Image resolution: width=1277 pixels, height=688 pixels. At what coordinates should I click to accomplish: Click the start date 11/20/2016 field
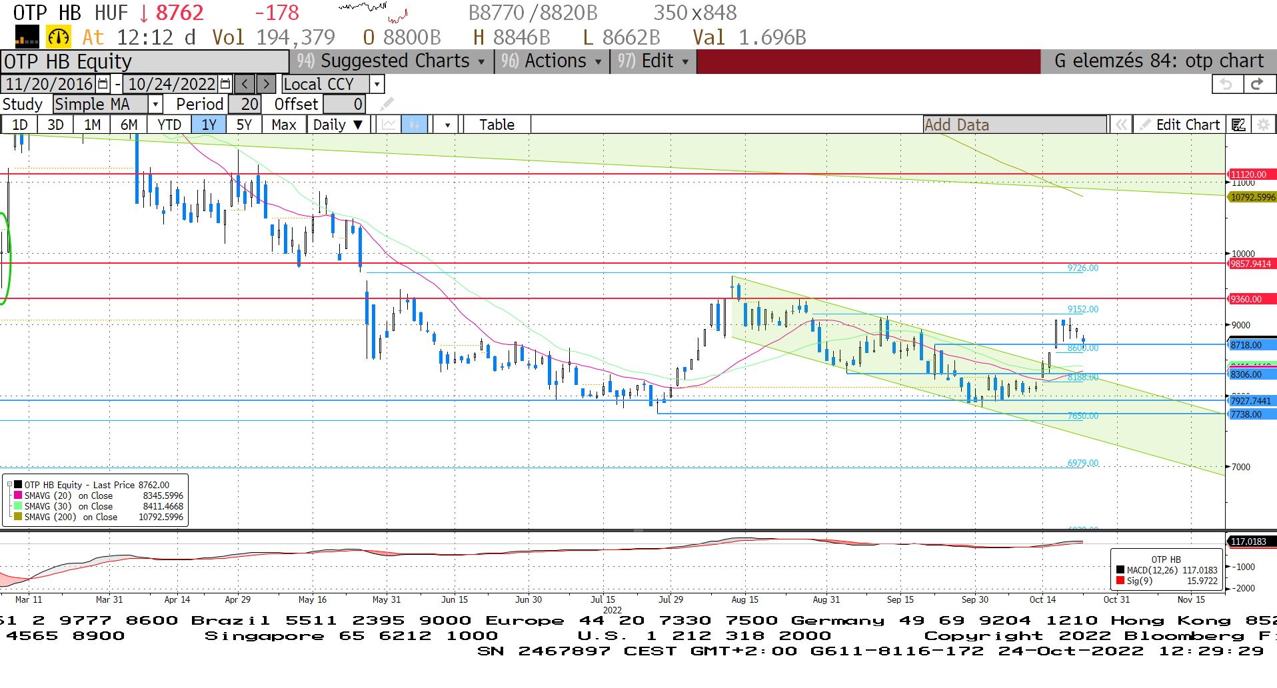click(x=49, y=84)
